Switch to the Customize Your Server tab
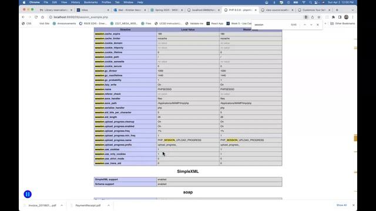 coord(314,10)
